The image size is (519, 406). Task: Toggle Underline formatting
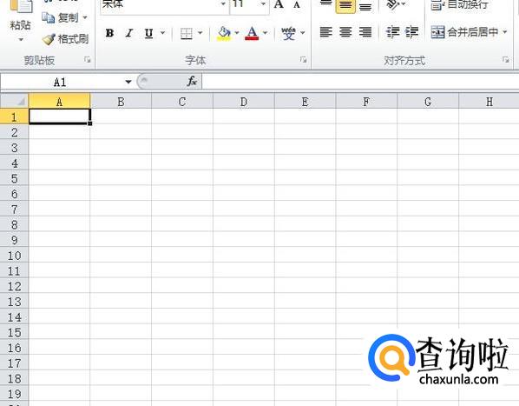(x=148, y=33)
